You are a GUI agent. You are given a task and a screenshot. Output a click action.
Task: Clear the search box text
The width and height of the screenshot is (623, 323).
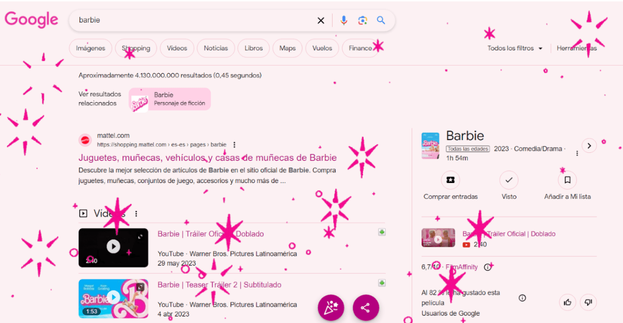point(321,20)
